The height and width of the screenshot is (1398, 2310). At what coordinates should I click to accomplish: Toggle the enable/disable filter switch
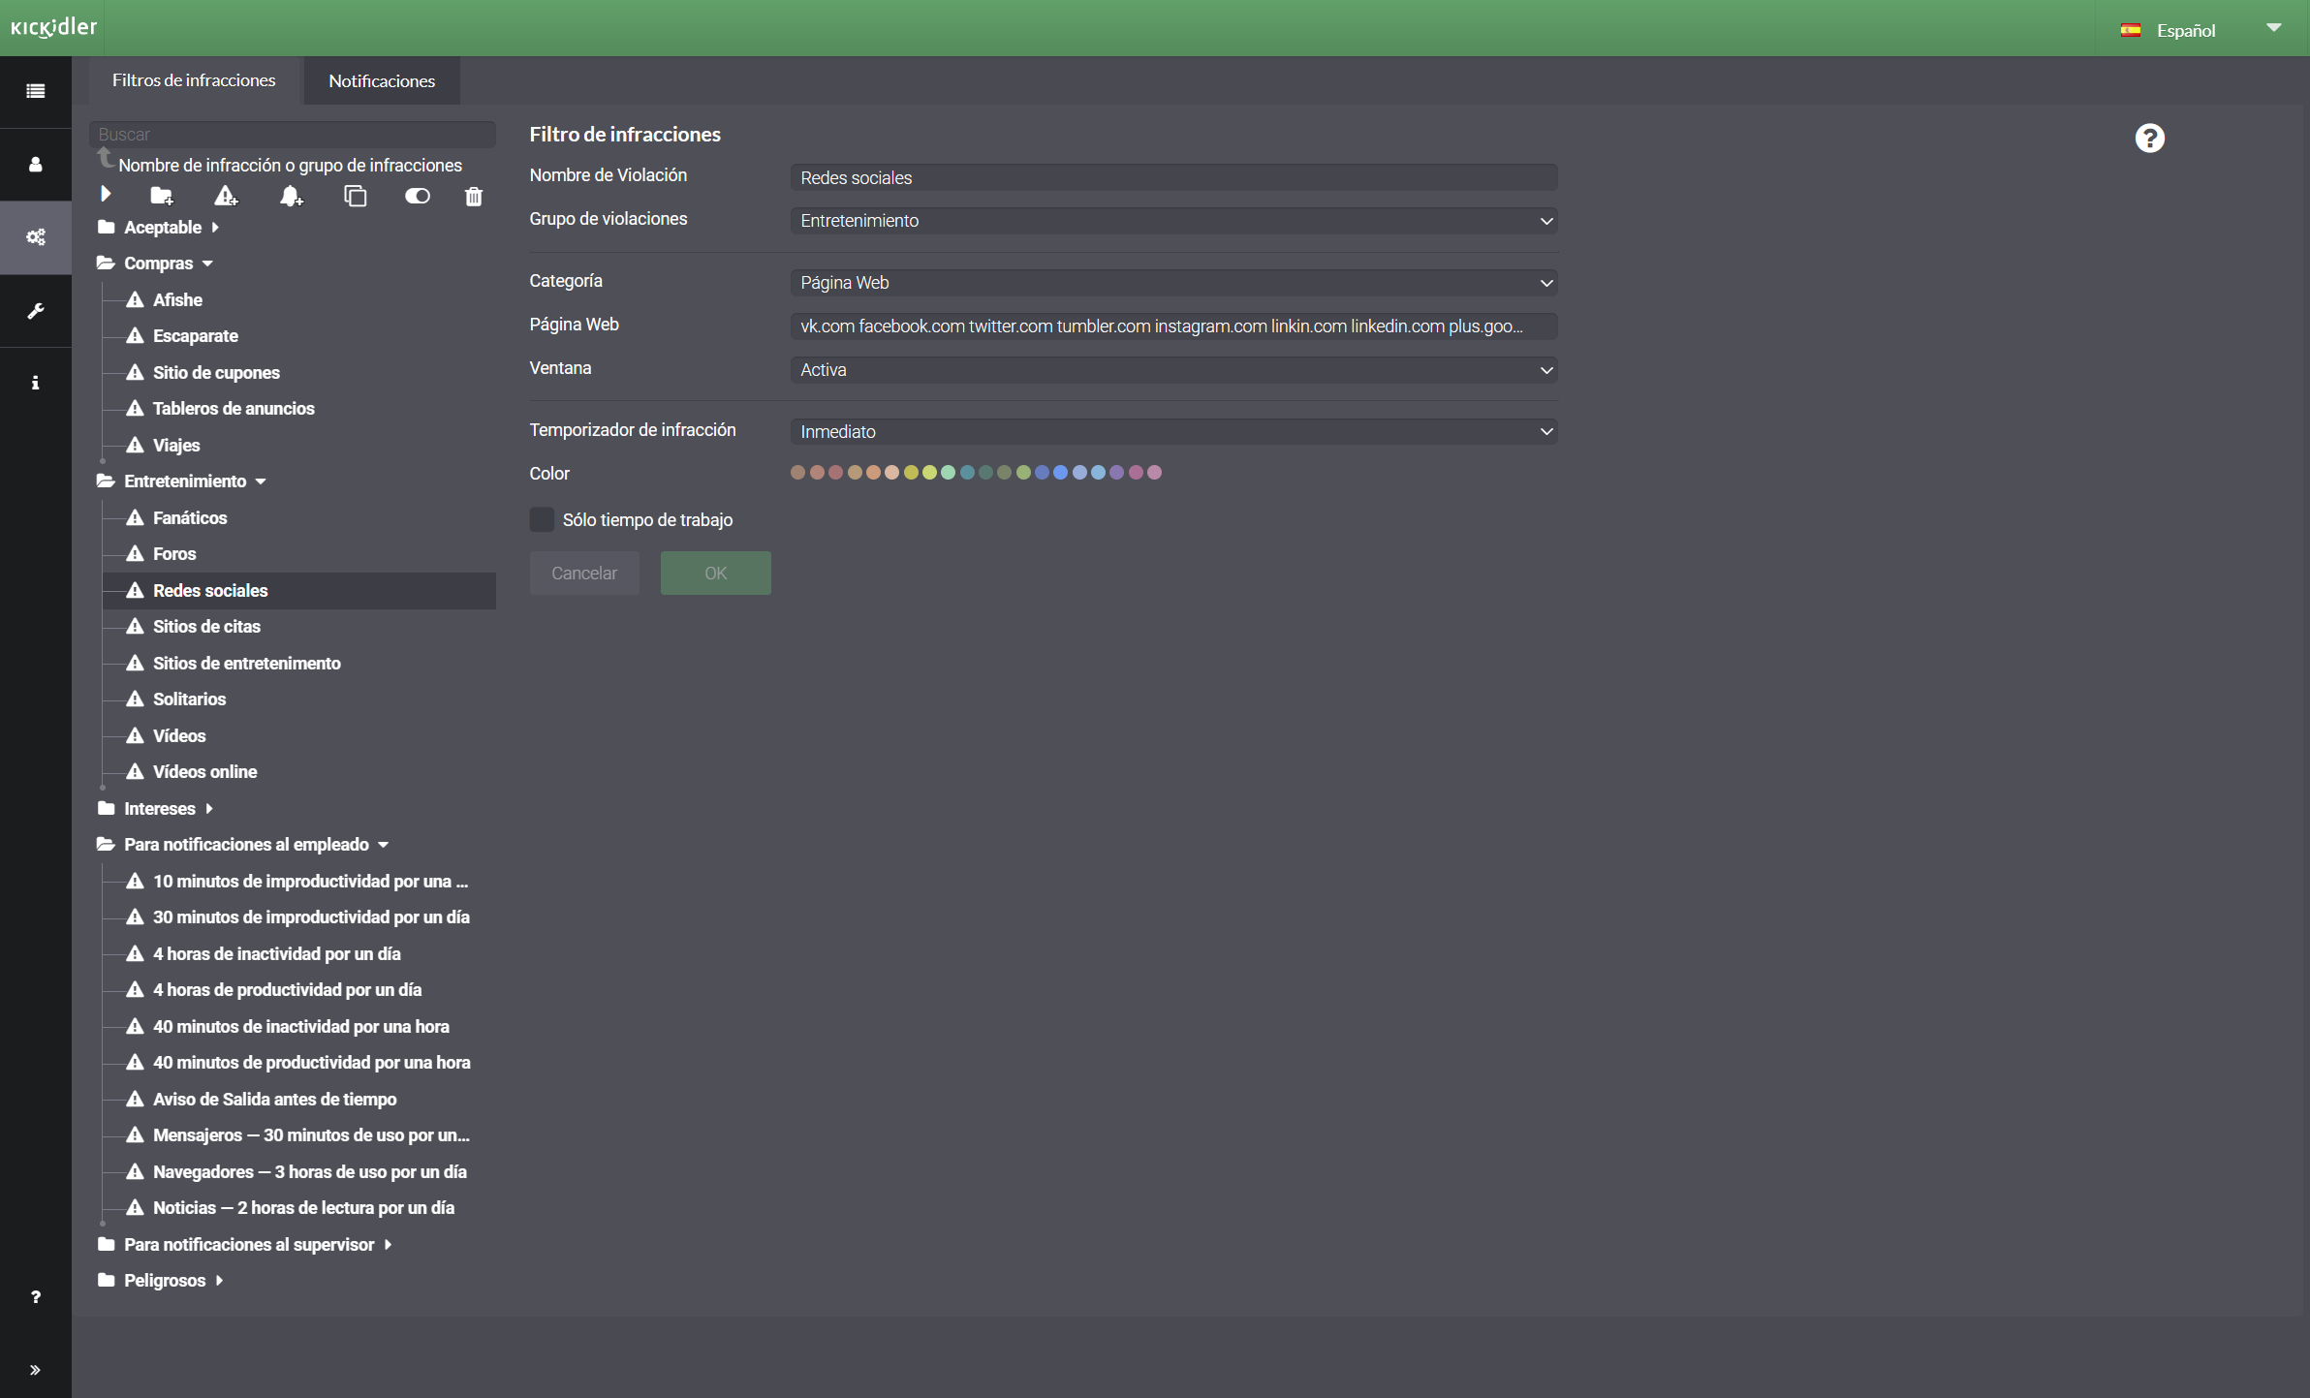click(x=417, y=197)
